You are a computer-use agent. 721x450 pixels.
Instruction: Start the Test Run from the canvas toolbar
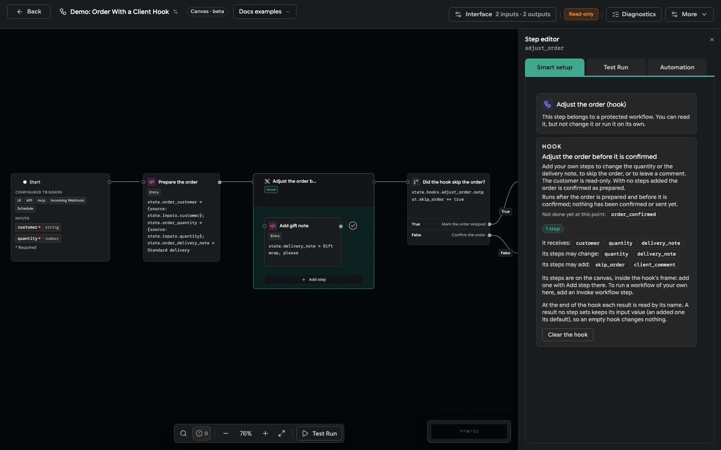319,433
